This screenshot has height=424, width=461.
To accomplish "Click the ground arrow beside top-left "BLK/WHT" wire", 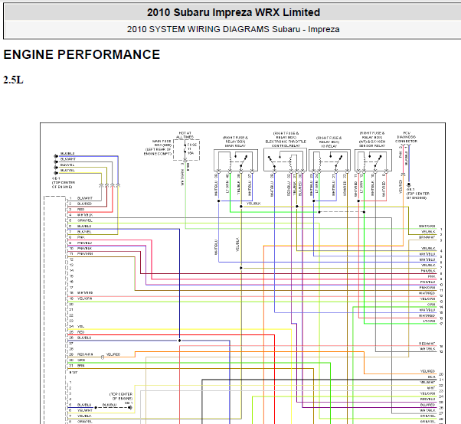I will [56, 161].
